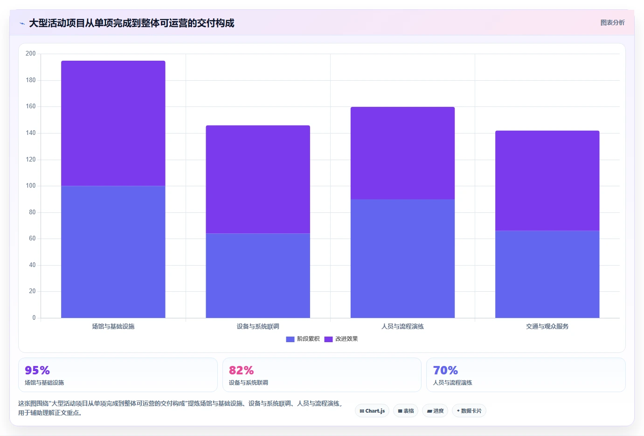The width and height of the screenshot is (644, 436).
Task: Click the description text starting 这张图围绕
Action: coord(180,408)
